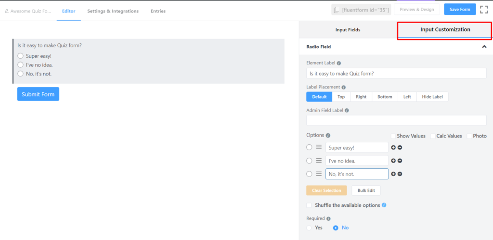Mark Super easy! as default in Options panel

(x=310, y=147)
